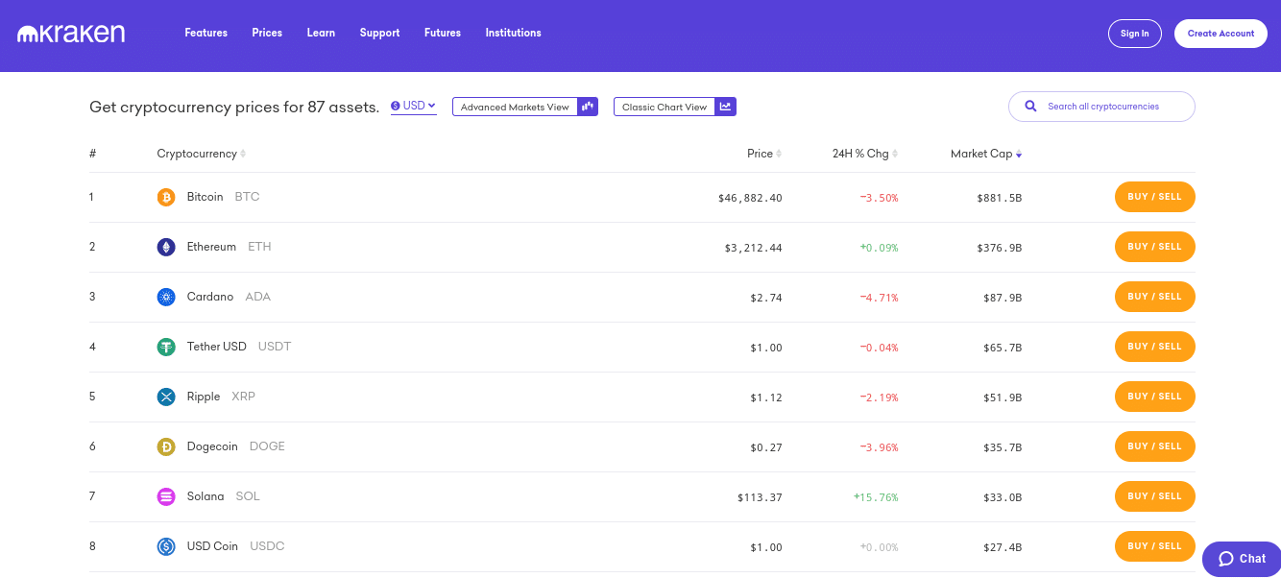Open the Dogecoin name link
Image resolution: width=1281 pixels, height=578 pixels.
pyautogui.click(x=212, y=446)
